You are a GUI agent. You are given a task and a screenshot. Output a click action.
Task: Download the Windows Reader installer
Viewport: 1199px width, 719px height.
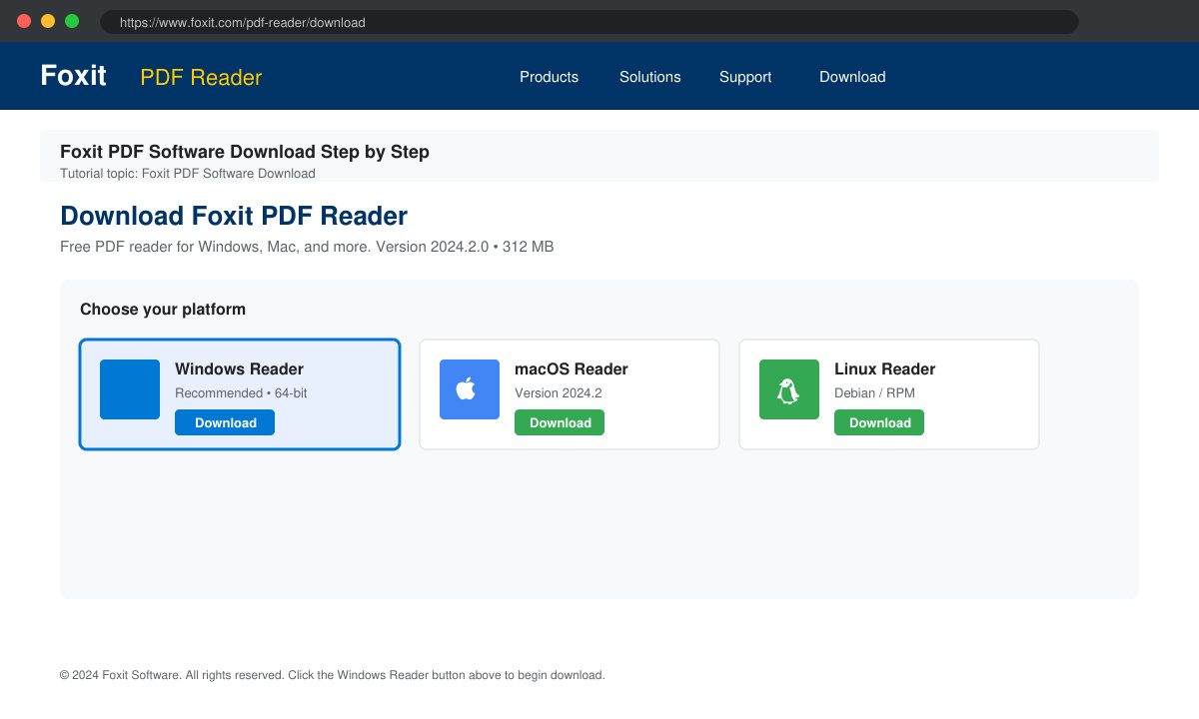point(225,422)
